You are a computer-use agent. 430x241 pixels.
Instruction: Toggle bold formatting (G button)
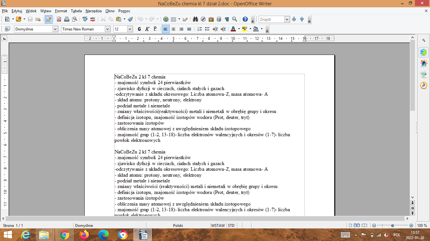(139, 29)
